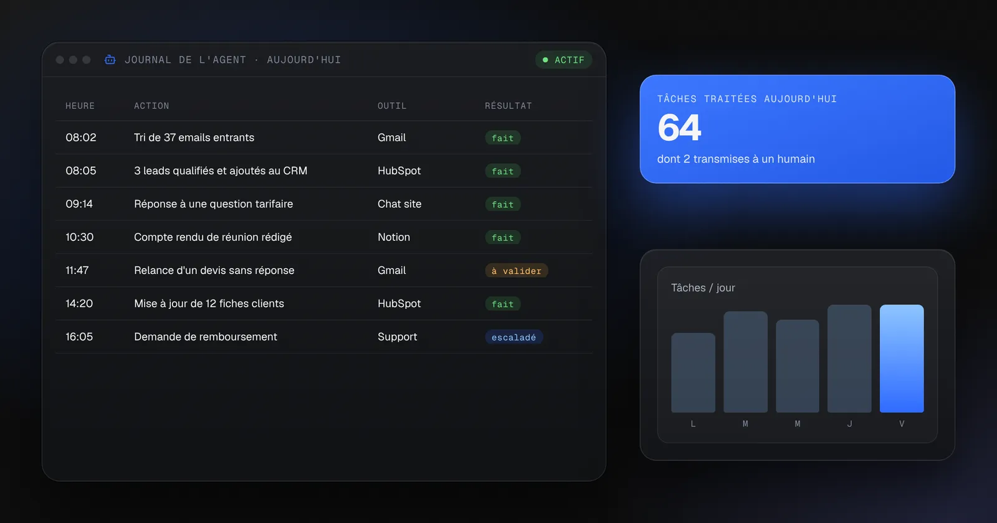The image size is (997, 523).
Task: Click Gmail in the 11:47 row
Action: 392,270
